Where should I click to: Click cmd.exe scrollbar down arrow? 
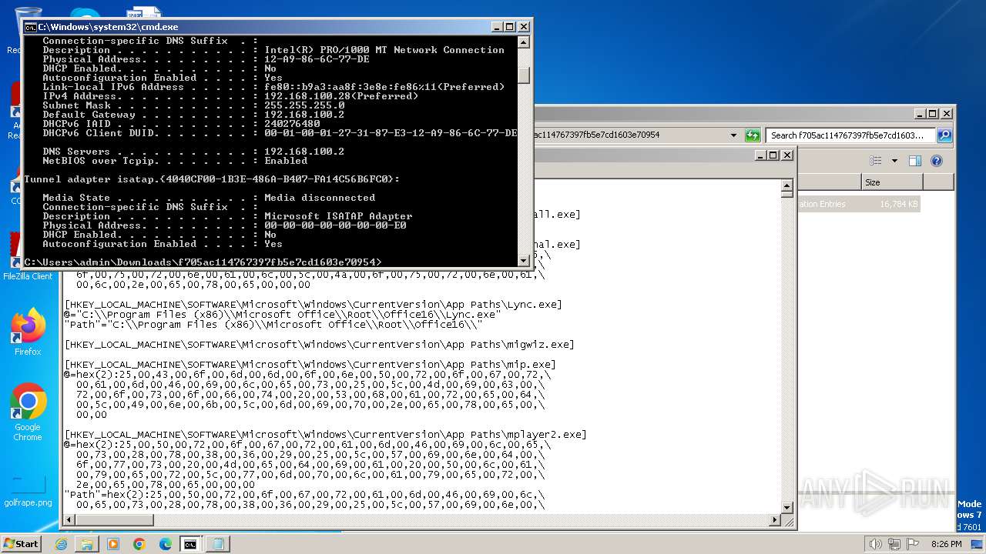(524, 261)
